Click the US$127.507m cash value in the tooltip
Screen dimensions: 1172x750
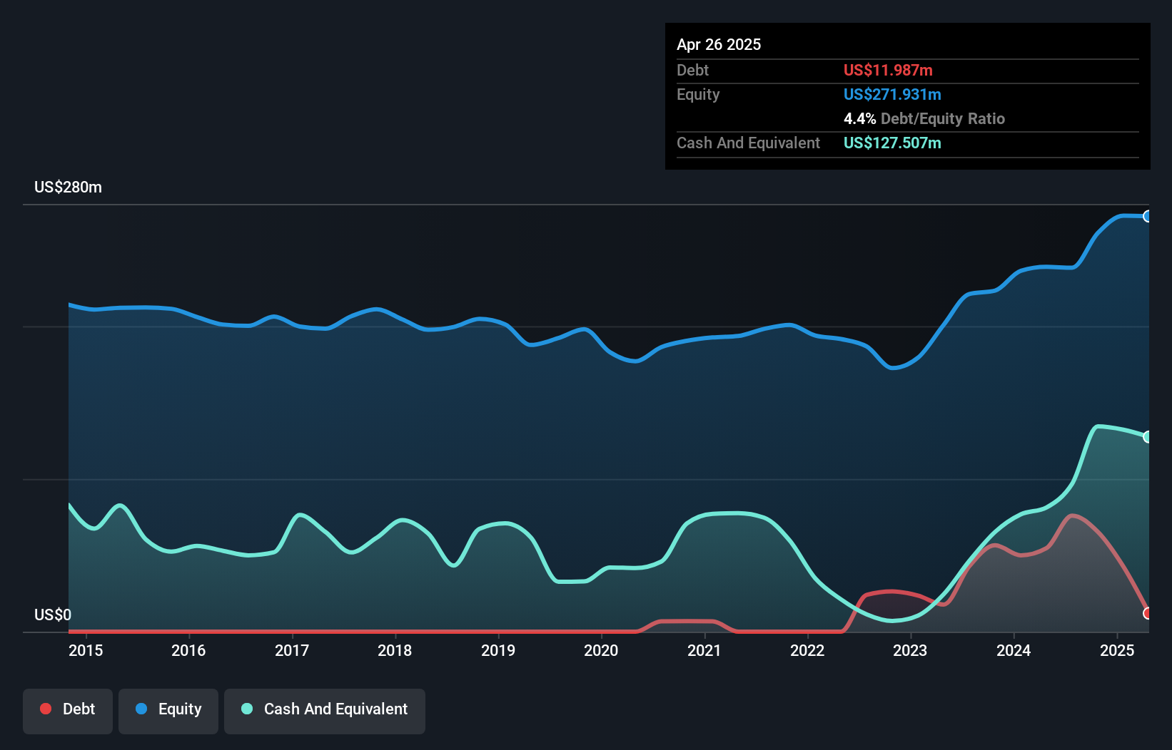892,143
